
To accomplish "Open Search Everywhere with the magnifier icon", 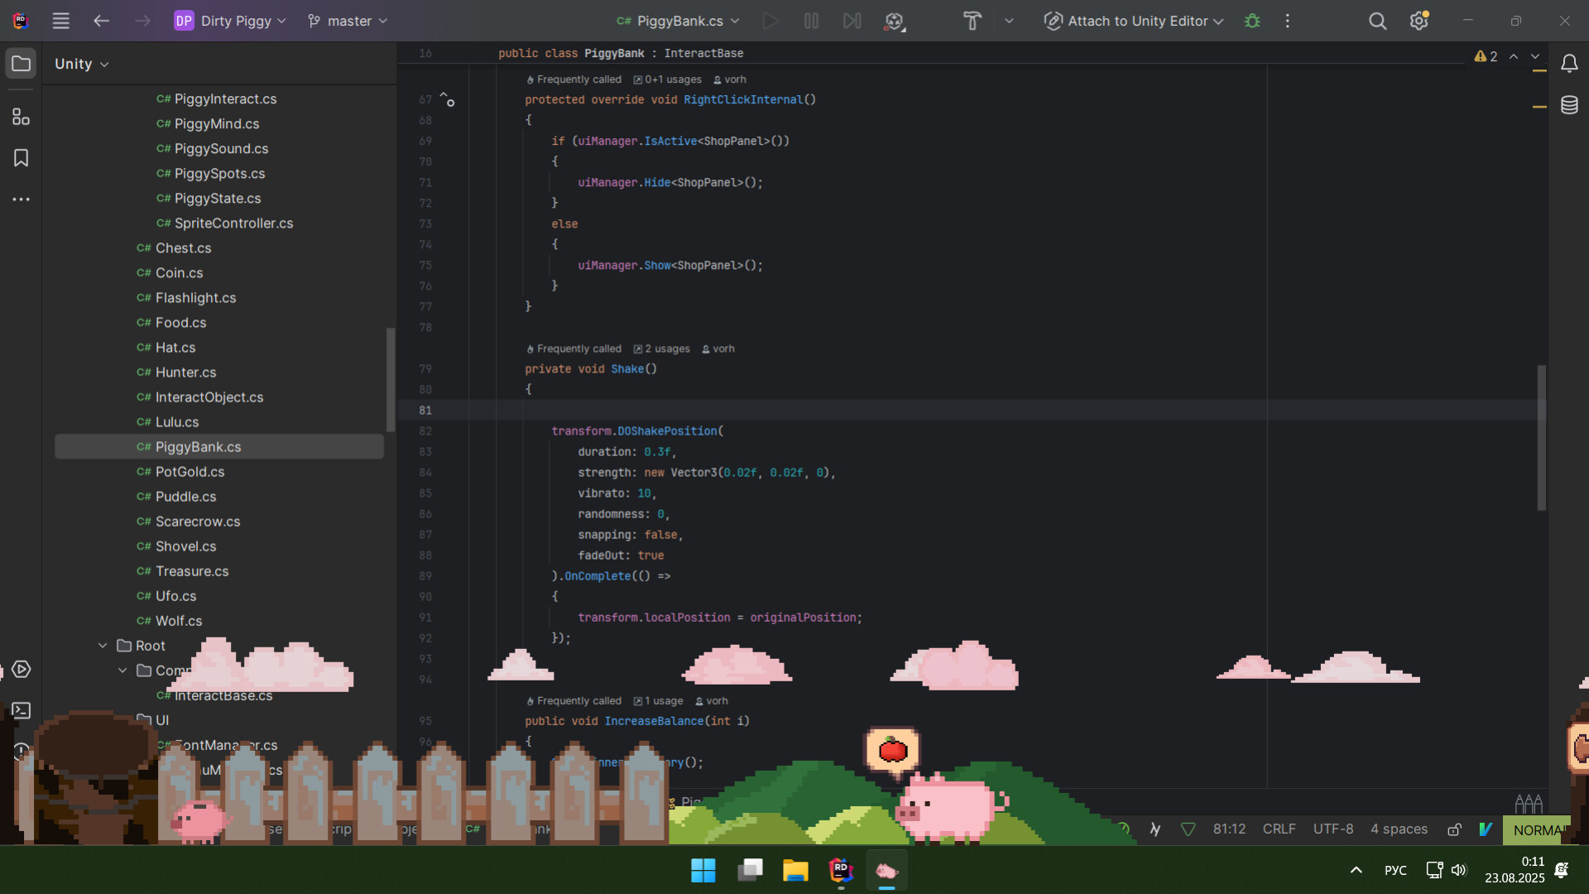I will coord(1377,21).
